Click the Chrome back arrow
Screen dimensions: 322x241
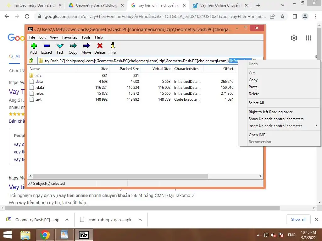(7, 16)
